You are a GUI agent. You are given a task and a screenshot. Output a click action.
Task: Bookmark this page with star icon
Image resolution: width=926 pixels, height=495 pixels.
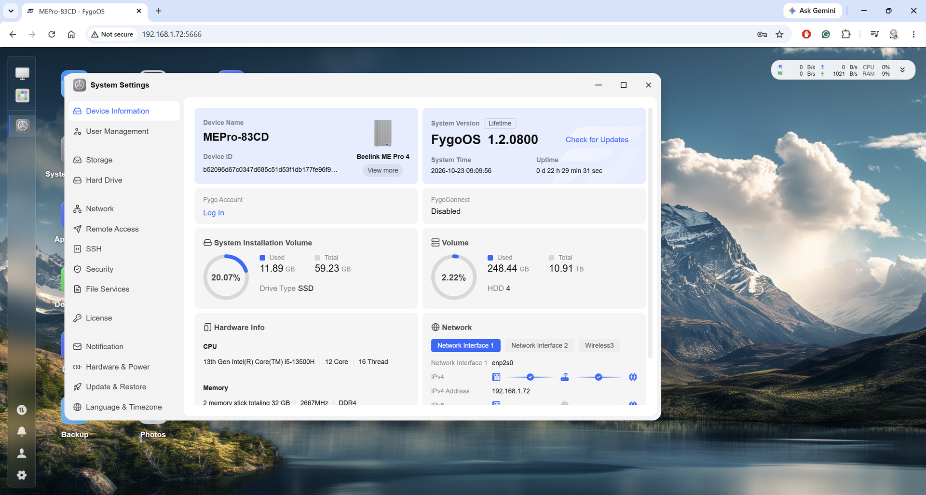pyautogui.click(x=779, y=34)
